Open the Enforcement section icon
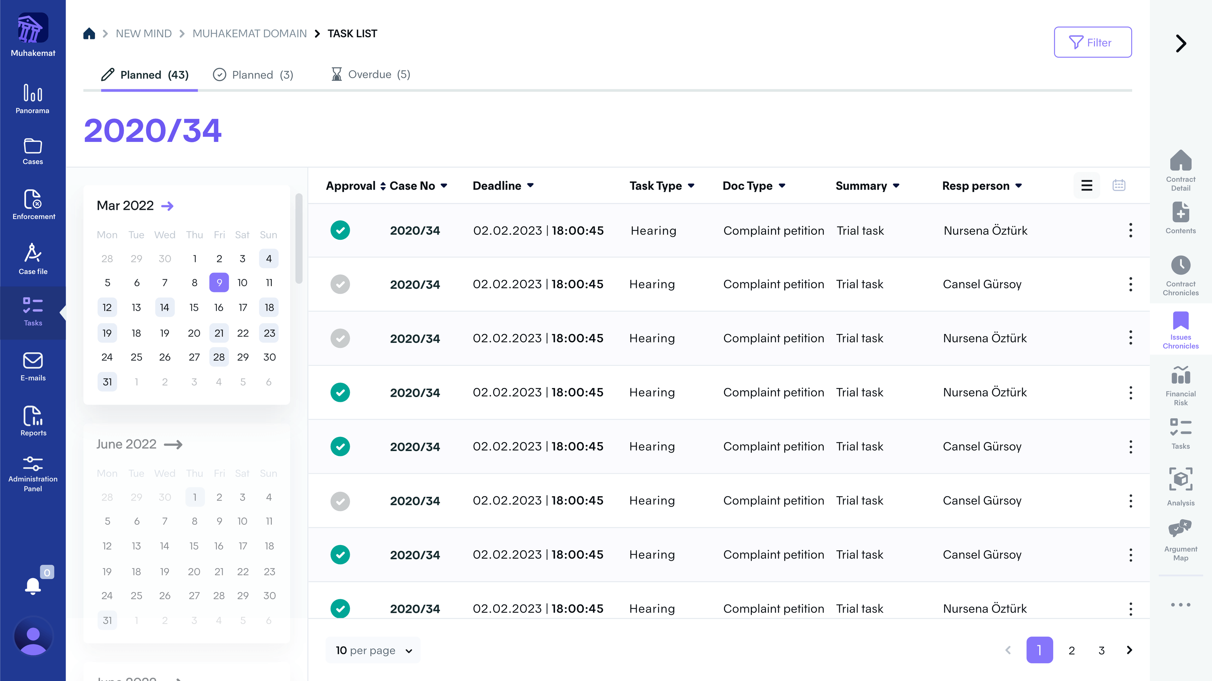The image size is (1212, 681). tap(33, 204)
